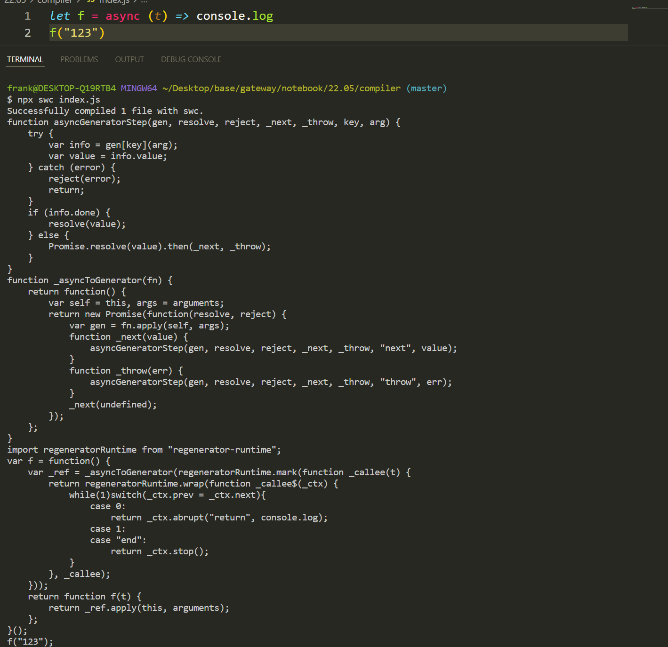This screenshot has height=647, width=668.
Task: Click 'function asyncGeneratorStep' line in terminal
Action: click(204, 122)
